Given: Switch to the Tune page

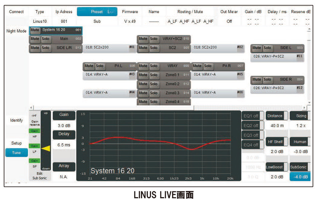Looking at the screenshot, I should pyautogui.click(x=16, y=153).
